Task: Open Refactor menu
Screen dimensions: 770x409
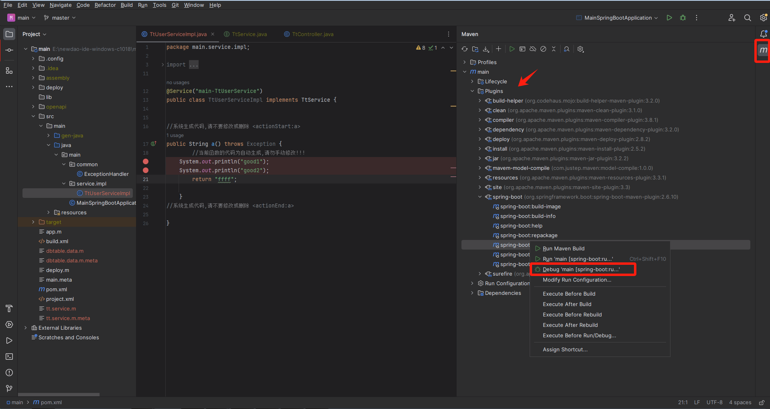Action: (x=105, y=5)
